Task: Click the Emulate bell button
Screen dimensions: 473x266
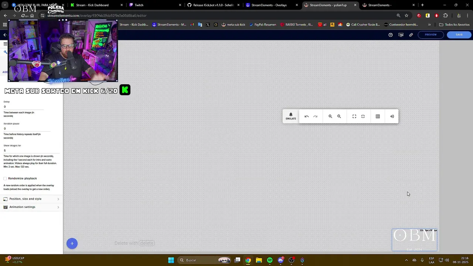Action: coord(291,116)
